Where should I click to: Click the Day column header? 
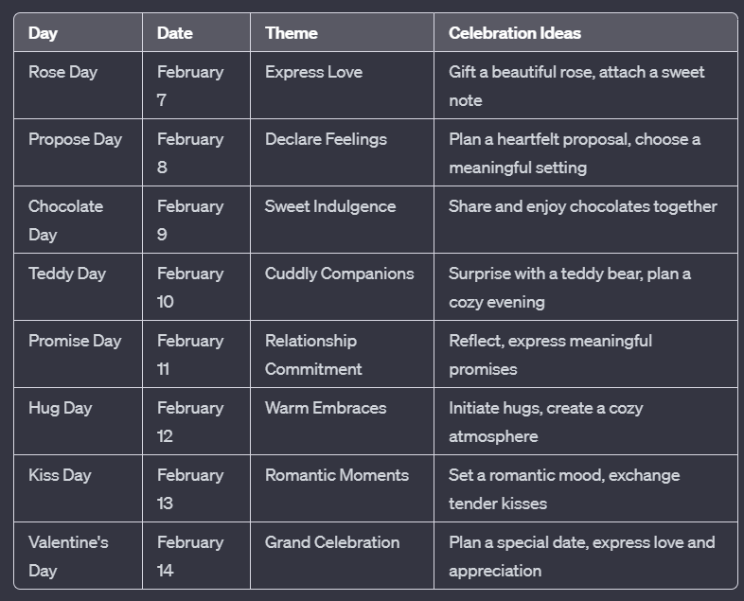coord(79,32)
